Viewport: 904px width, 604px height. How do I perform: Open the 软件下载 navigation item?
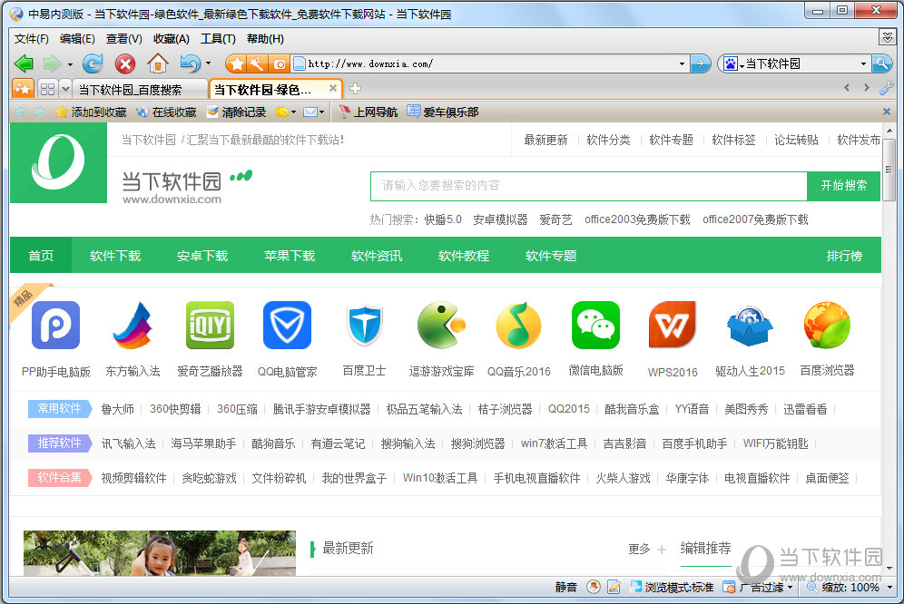pos(115,256)
